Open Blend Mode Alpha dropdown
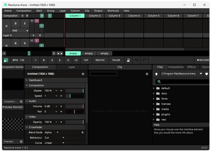211x152 pixels. [x=52, y=133]
